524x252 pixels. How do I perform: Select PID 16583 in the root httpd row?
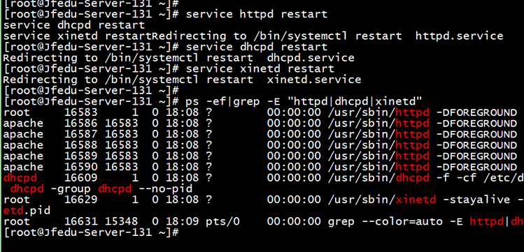click(81, 112)
